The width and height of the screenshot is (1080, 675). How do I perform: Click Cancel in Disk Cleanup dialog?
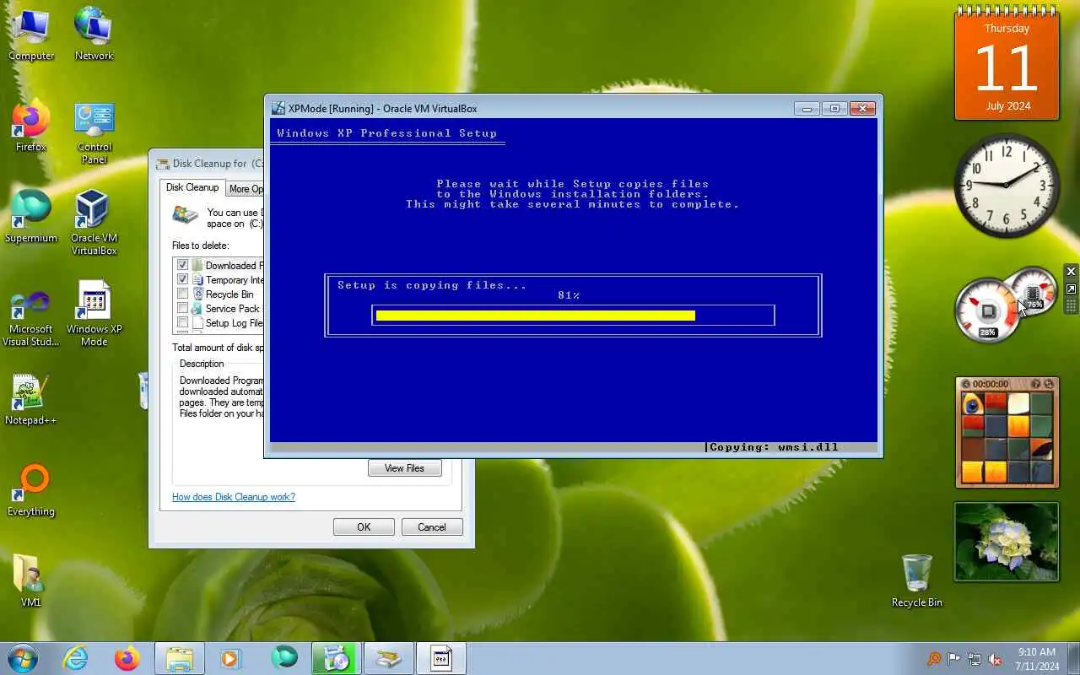(x=432, y=527)
